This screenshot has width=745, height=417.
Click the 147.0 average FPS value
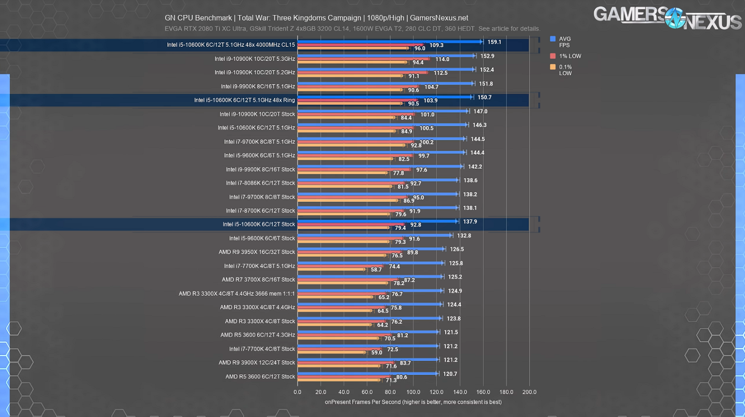click(x=481, y=112)
